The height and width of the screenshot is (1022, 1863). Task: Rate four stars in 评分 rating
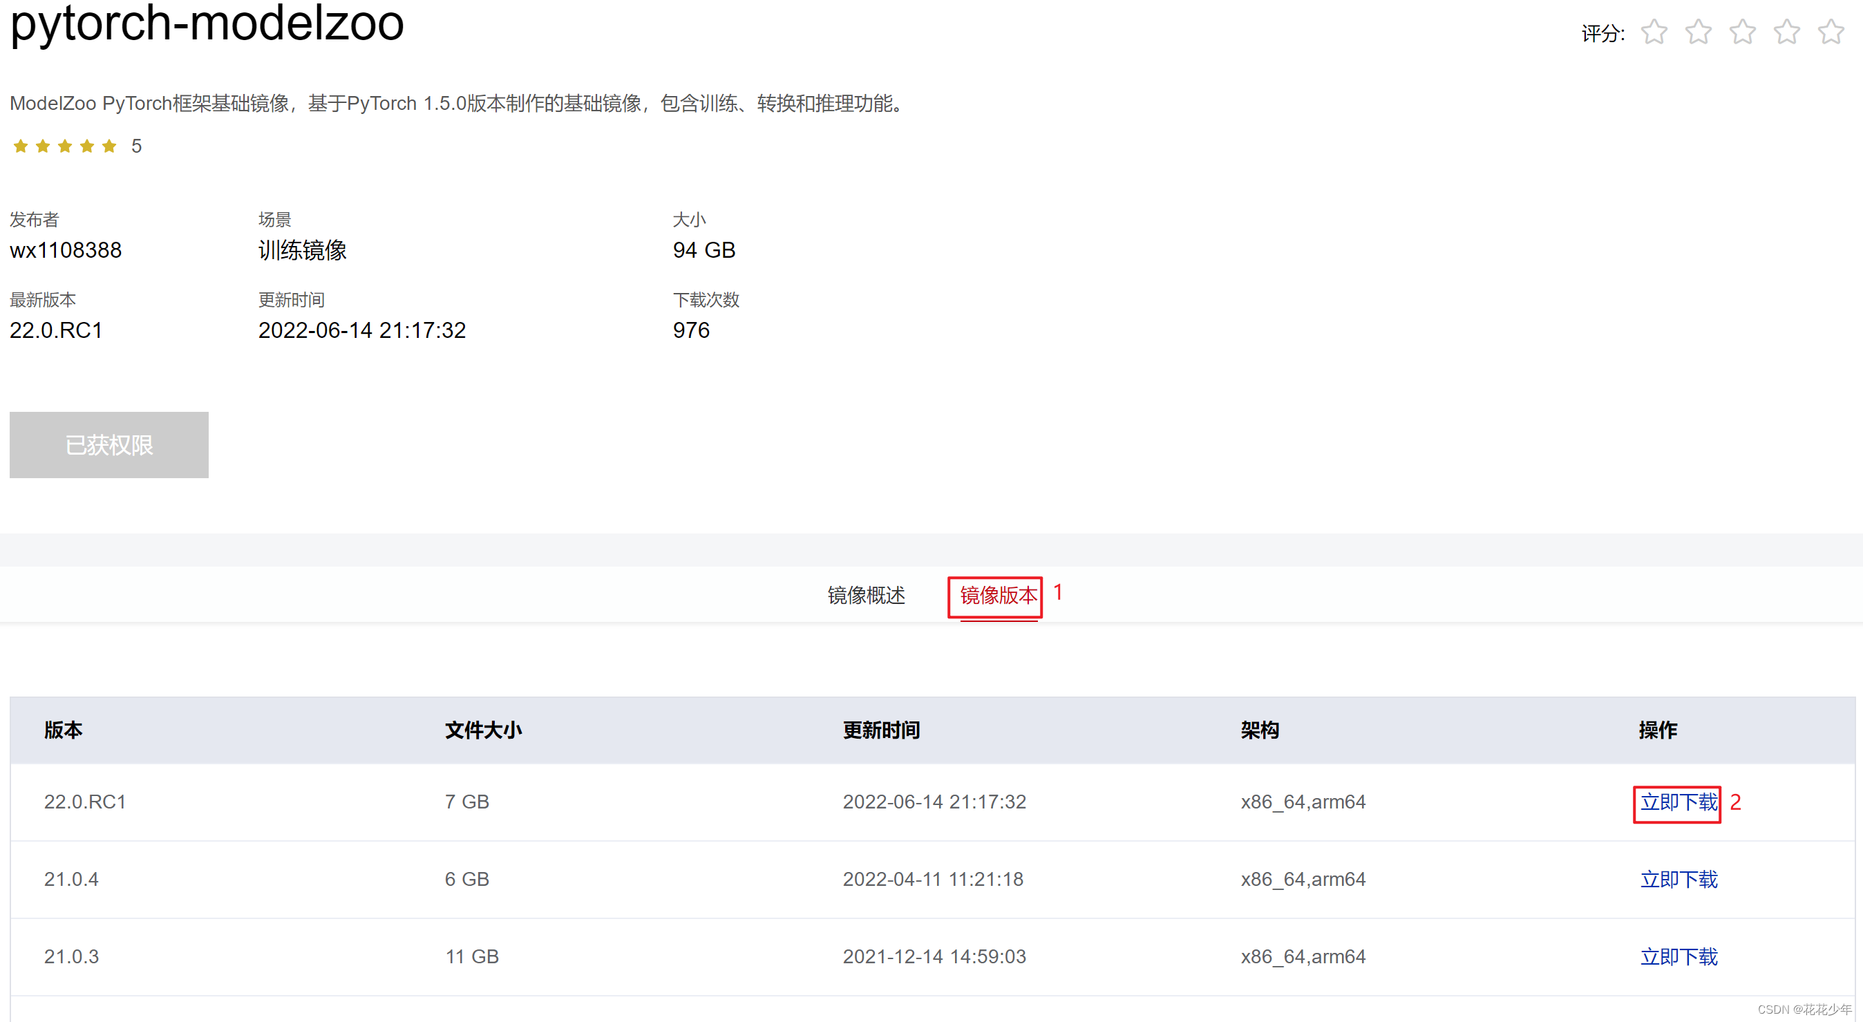[1786, 32]
